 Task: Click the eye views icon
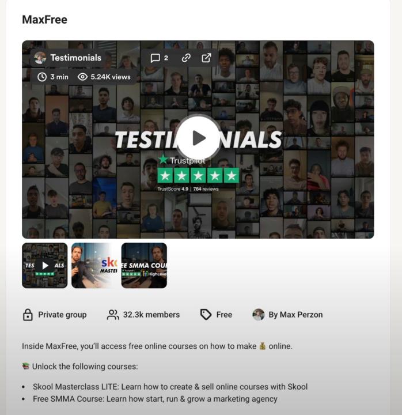(x=82, y=77)
